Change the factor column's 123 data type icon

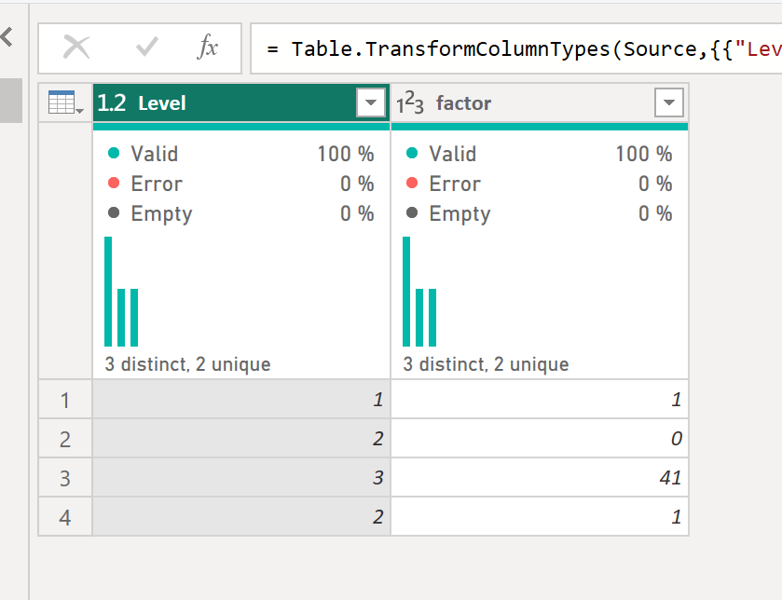[410, 103]
